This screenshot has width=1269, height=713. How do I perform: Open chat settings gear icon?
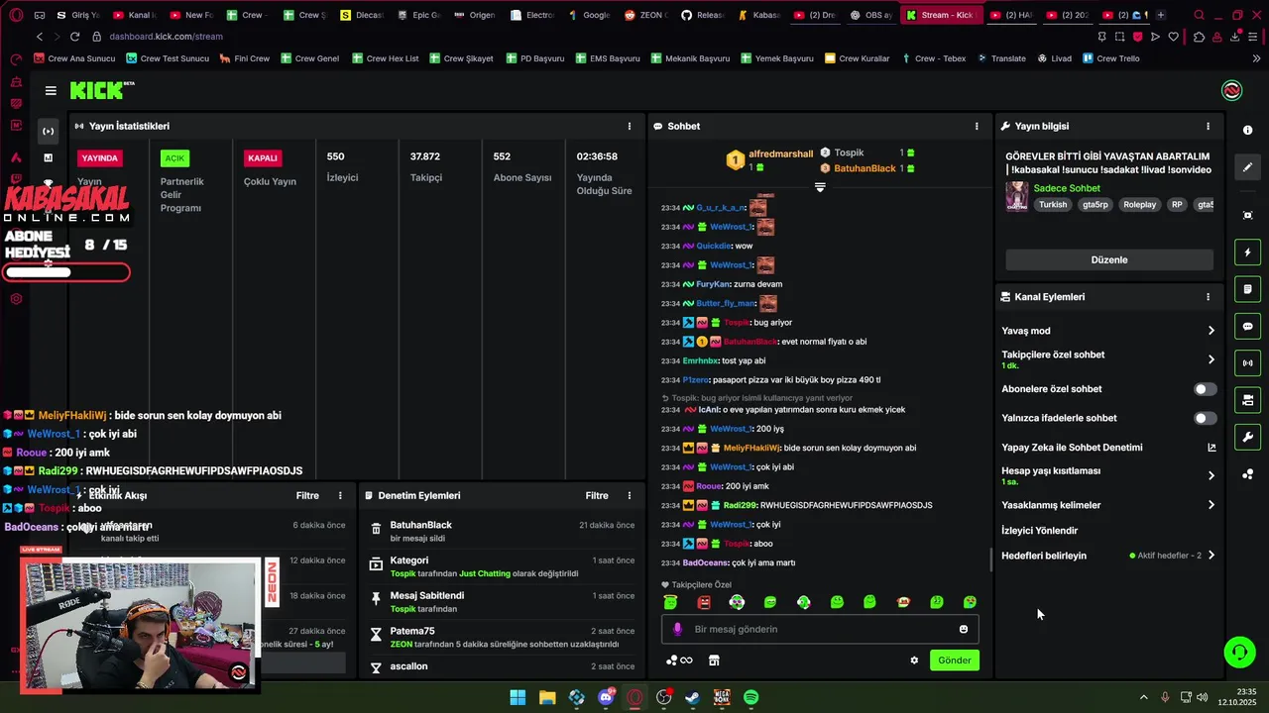coord(914,661)
